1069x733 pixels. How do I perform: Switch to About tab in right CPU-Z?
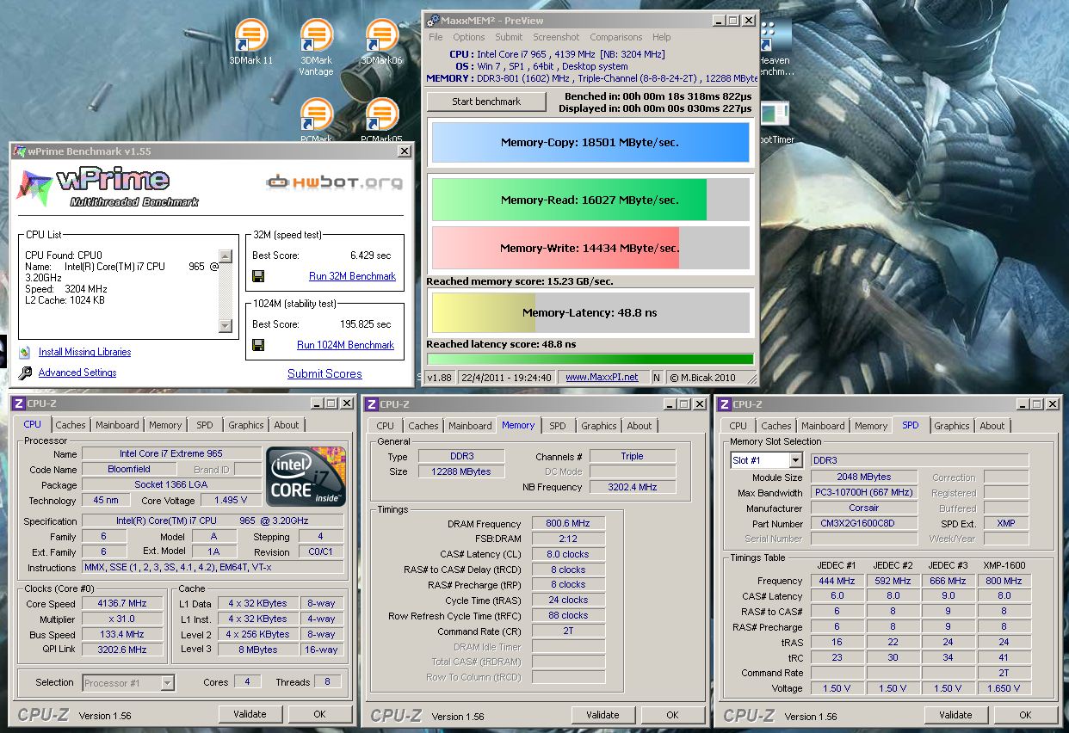992,426
